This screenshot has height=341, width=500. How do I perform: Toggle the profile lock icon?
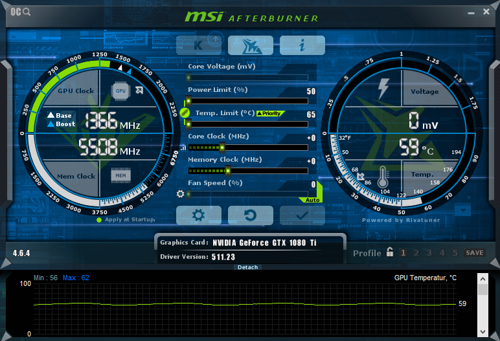tap(390, 252)
